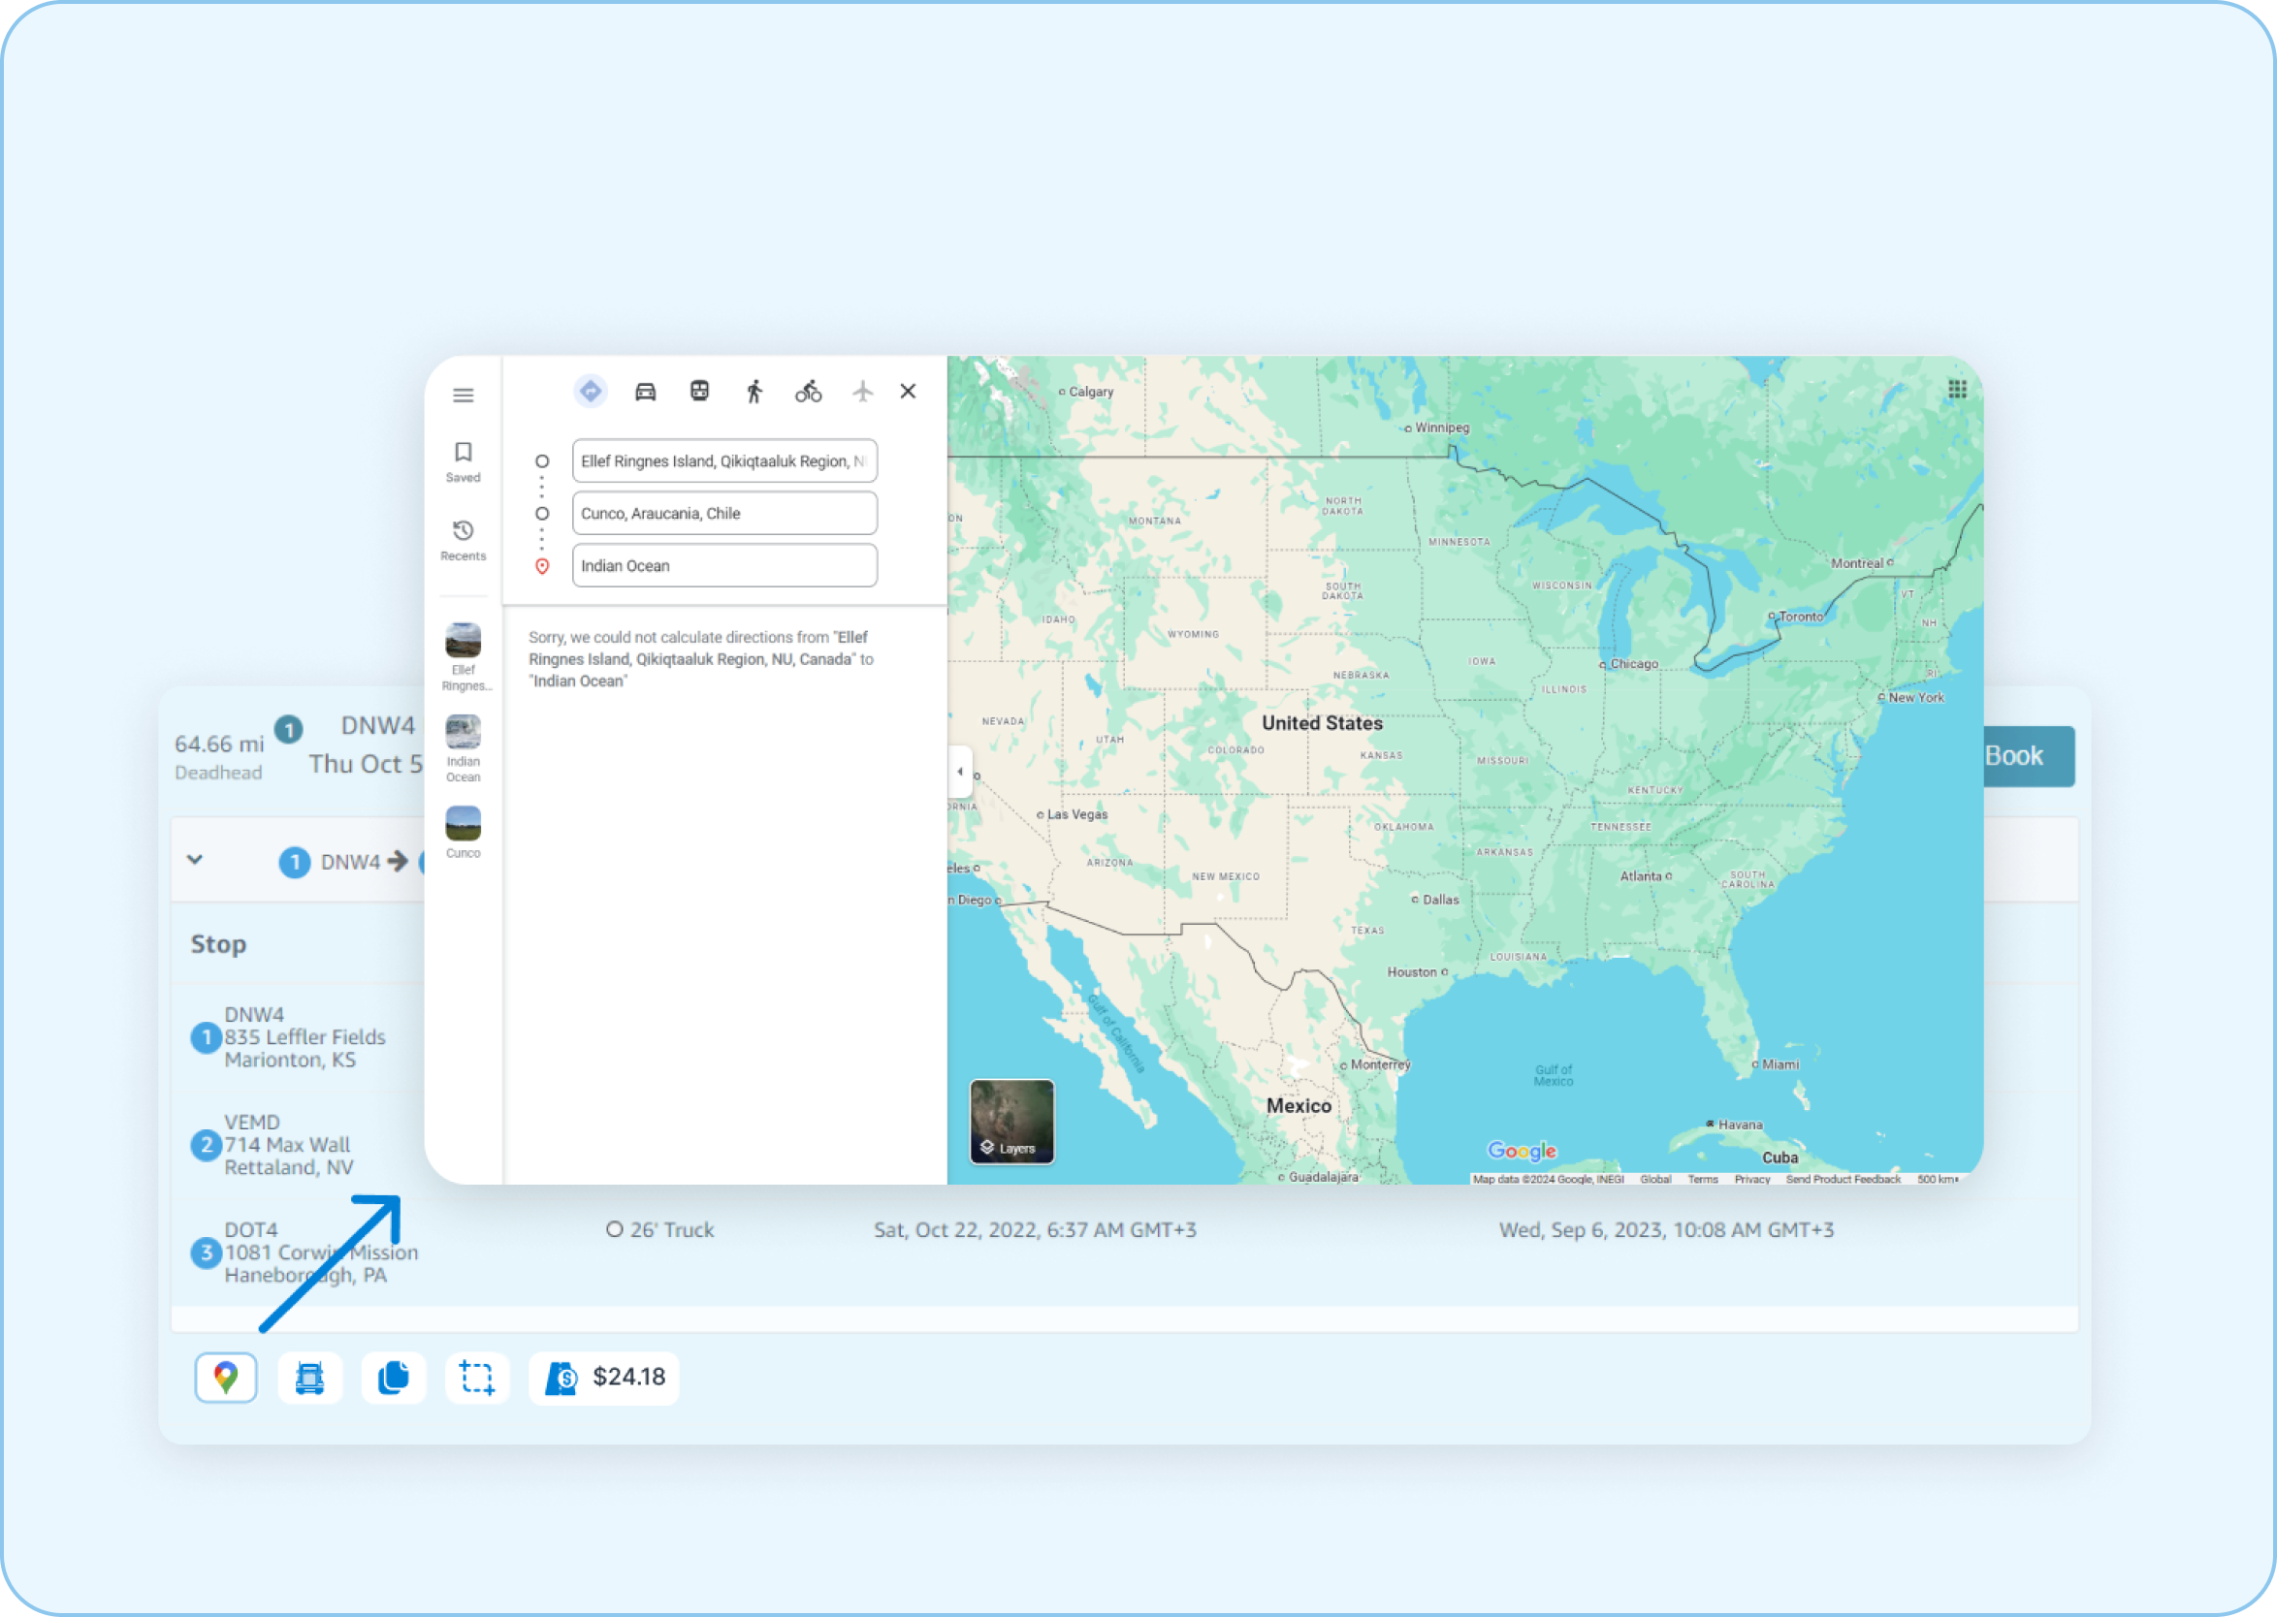The image size is (2277, 1617).
Task: Open Google apps grid icon
Action: 1956,390
